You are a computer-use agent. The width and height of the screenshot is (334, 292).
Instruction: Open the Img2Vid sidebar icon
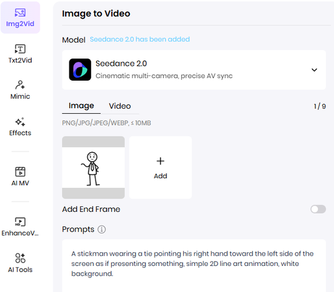(20, 12)
